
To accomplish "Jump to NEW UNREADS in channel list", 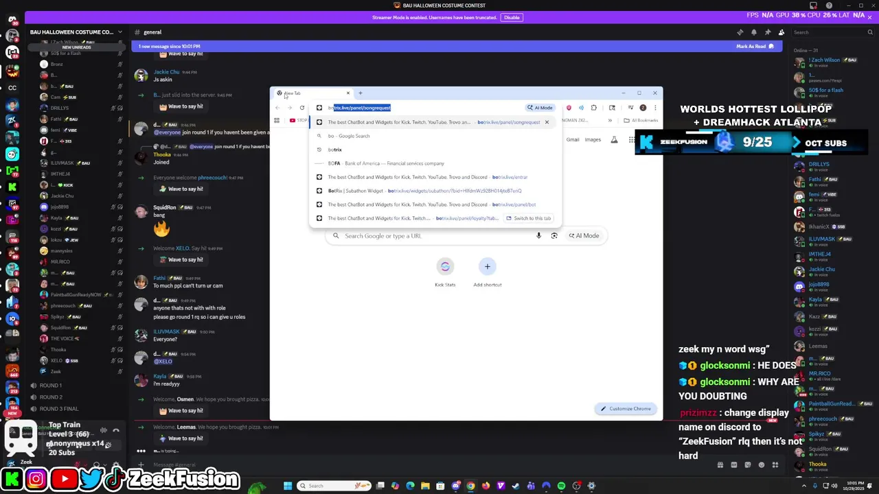I will [76, 47].
